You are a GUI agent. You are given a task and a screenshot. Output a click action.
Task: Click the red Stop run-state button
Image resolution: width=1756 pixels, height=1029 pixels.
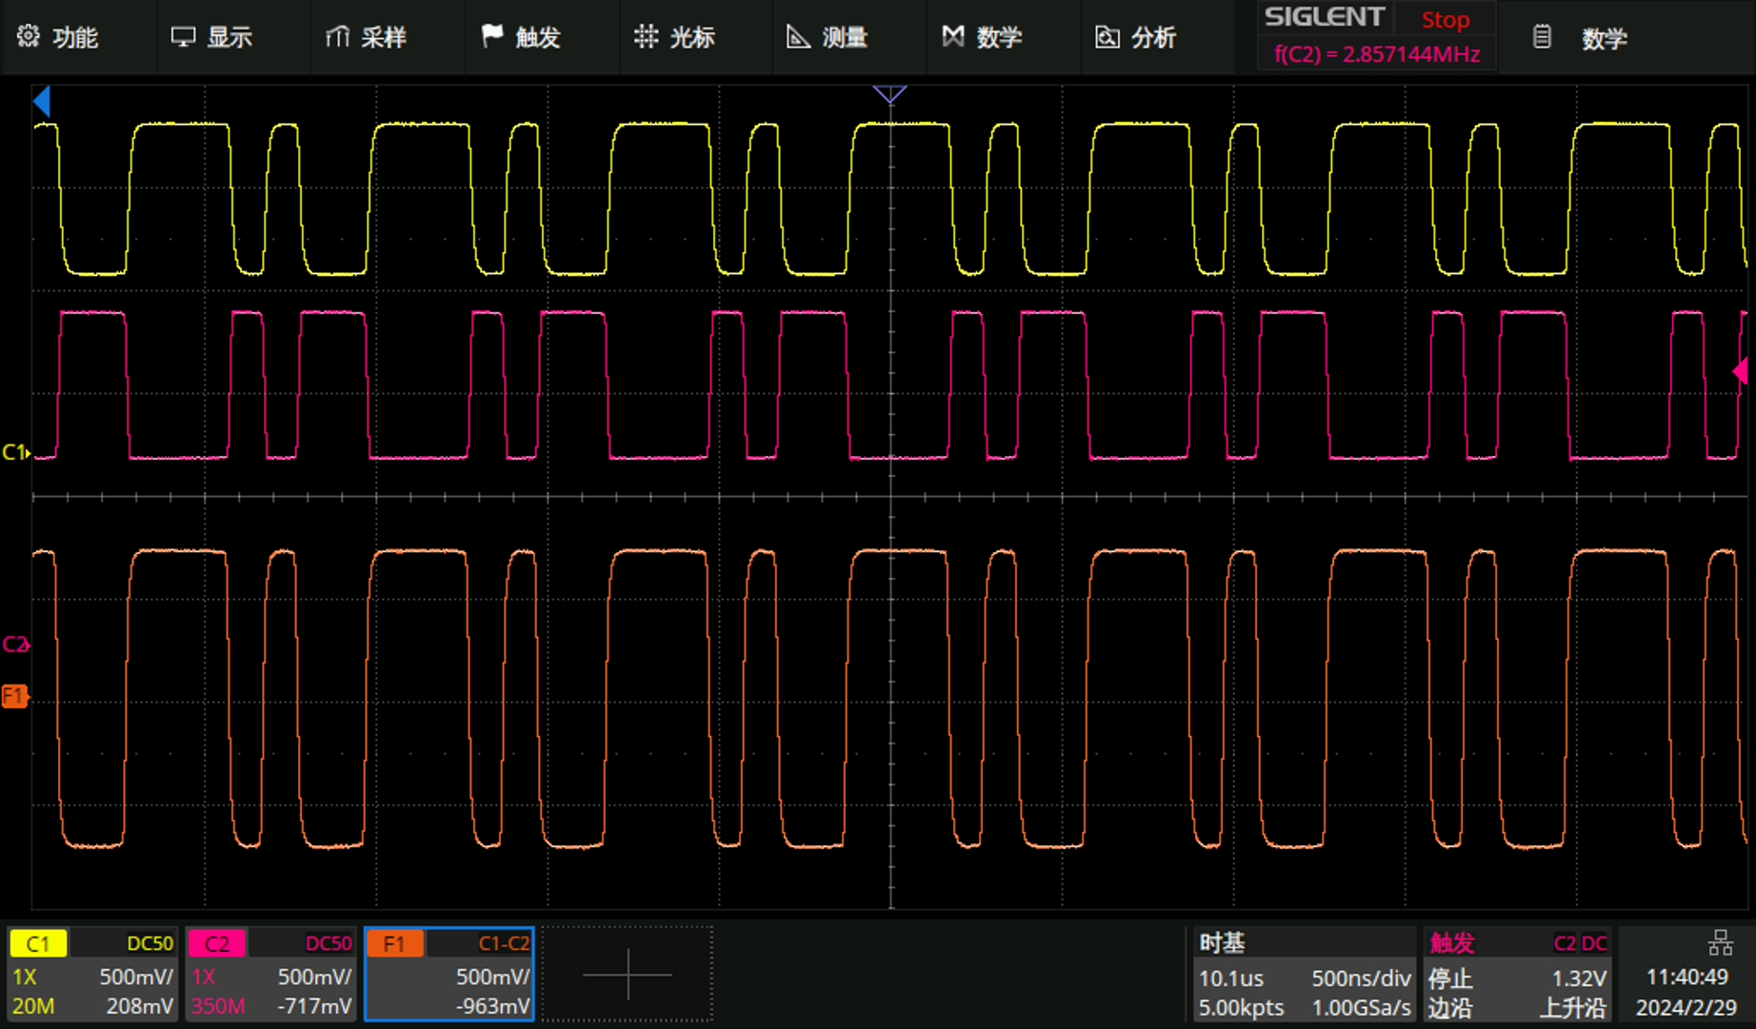tap(1445, 19)
